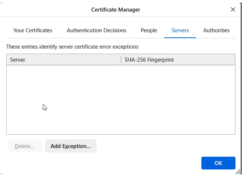The height and width of the screenshot is (175, 242).
Task: Click the greyed-out Delete... button
Action: [x=25, y=146]
